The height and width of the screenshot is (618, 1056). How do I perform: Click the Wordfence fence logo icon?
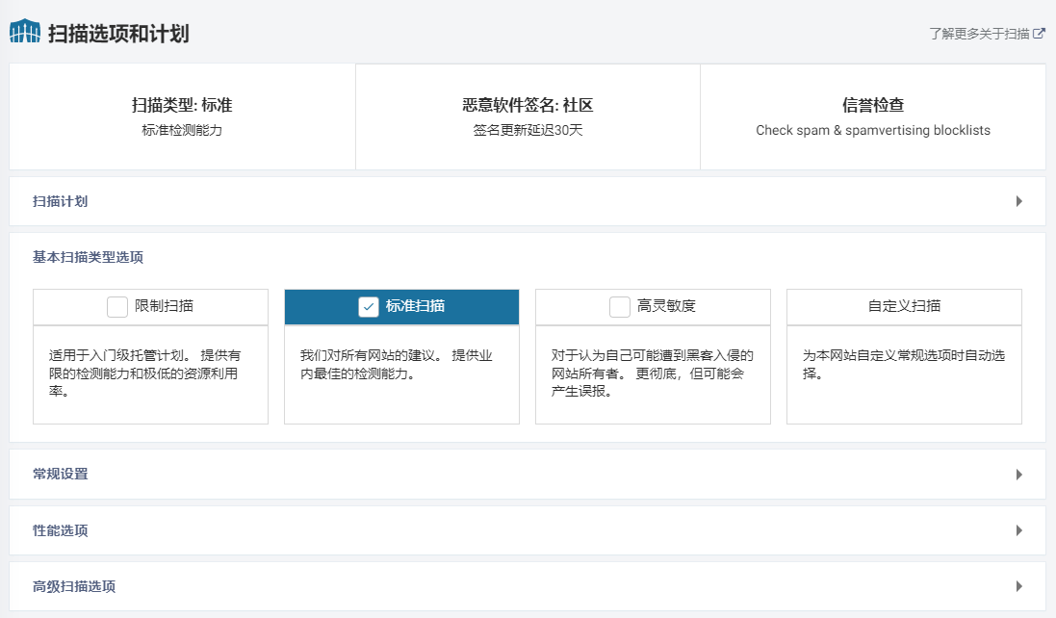coord(25,32)
